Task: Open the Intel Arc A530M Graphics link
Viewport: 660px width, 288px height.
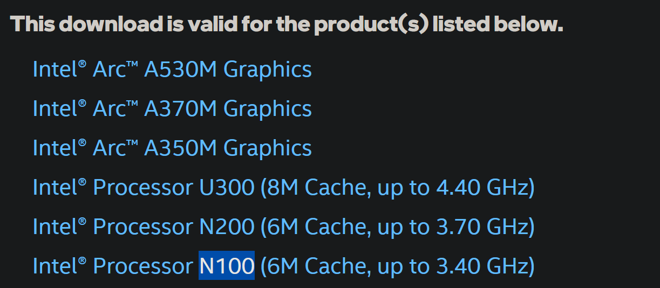Action: [x=172, y=70]
